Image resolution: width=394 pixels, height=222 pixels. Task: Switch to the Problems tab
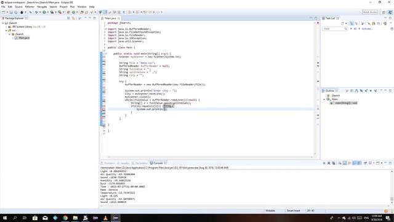pos(108,163)
